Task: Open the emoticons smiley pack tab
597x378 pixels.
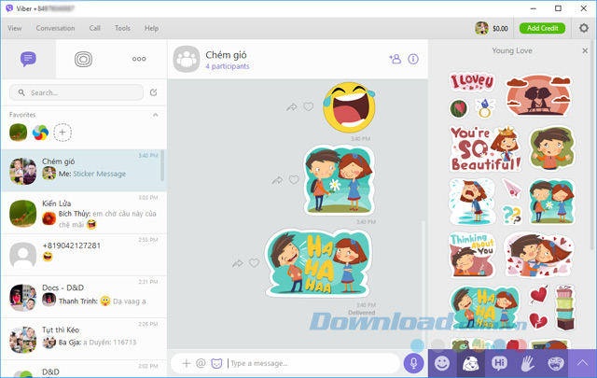Action: point(442,363)
